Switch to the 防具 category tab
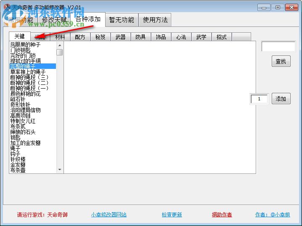 141,37
